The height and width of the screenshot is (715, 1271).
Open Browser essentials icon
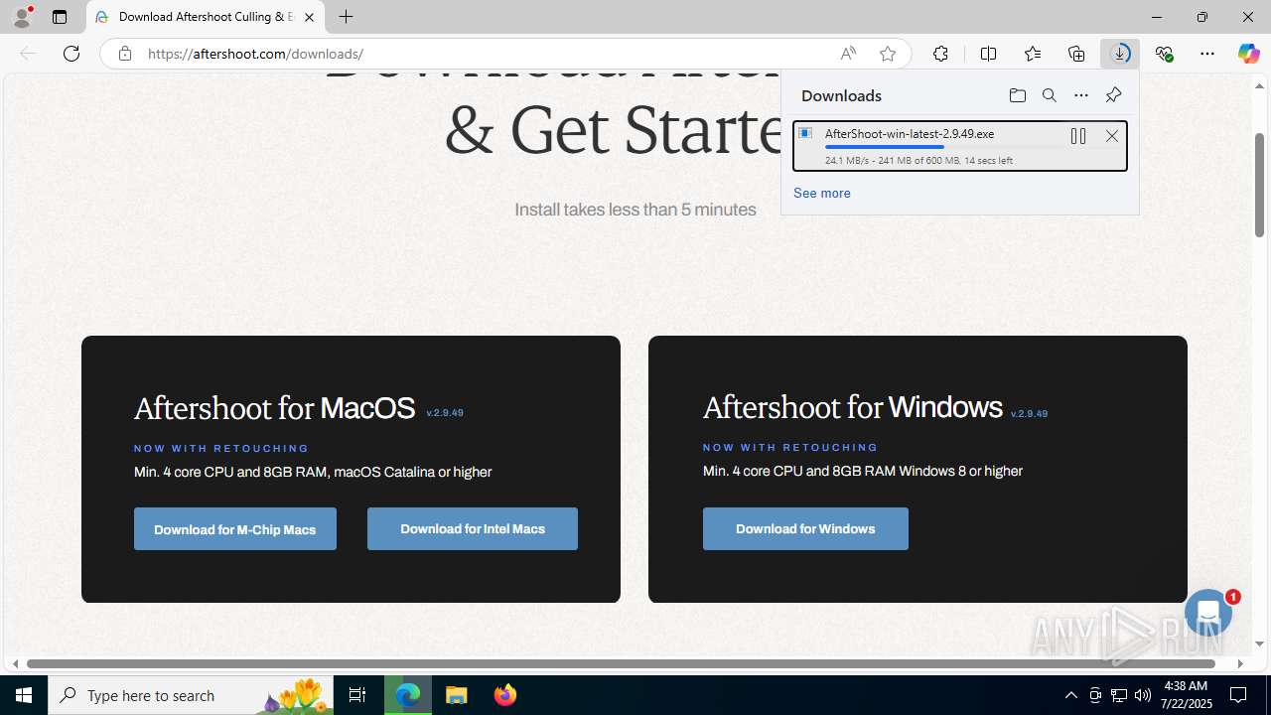coord(1164,54)
